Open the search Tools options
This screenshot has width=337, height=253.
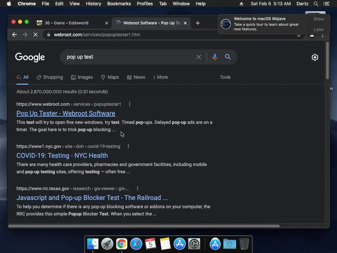coord(225,77)
